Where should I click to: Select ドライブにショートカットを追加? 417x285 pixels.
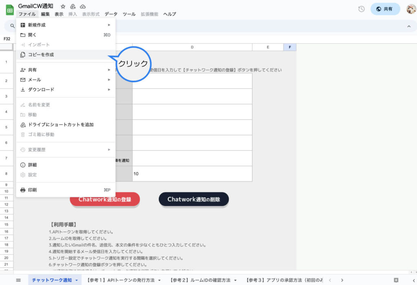(x=66, y=125)
